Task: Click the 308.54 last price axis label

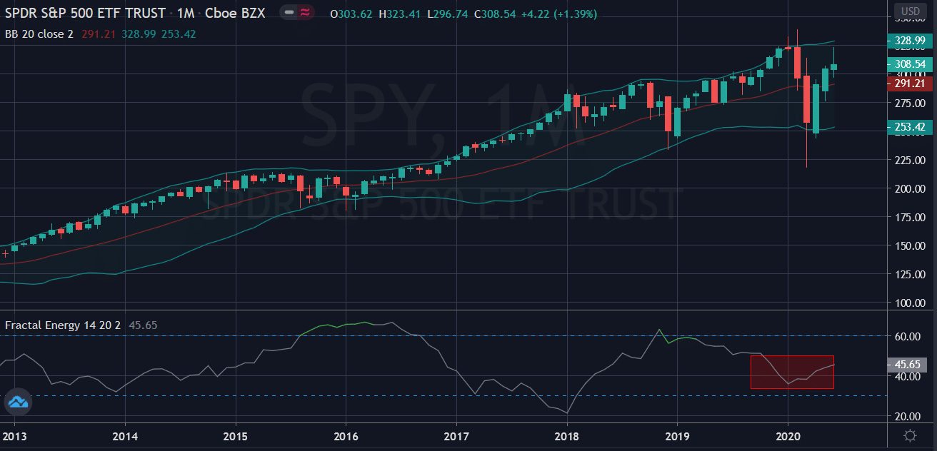Action: tap(909, 64)
